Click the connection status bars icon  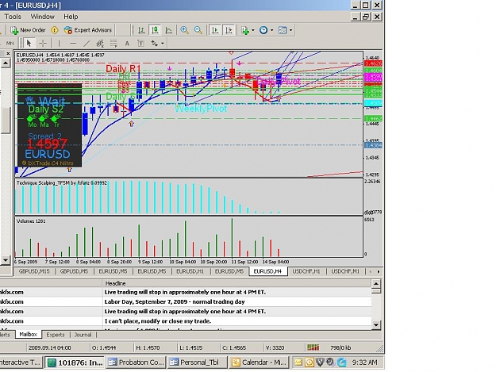pos(313,347)
